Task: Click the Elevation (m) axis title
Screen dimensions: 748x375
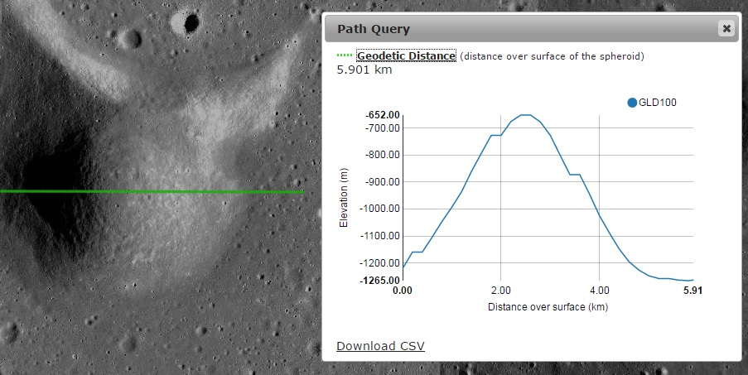Action: [x=345, y=197]
